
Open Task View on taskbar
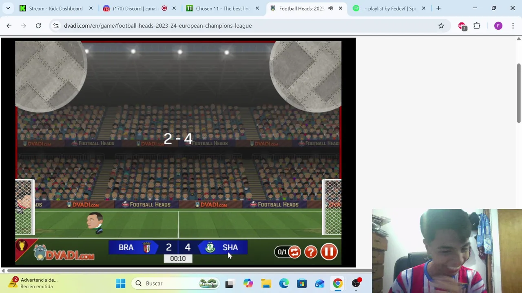pos(229,283)
